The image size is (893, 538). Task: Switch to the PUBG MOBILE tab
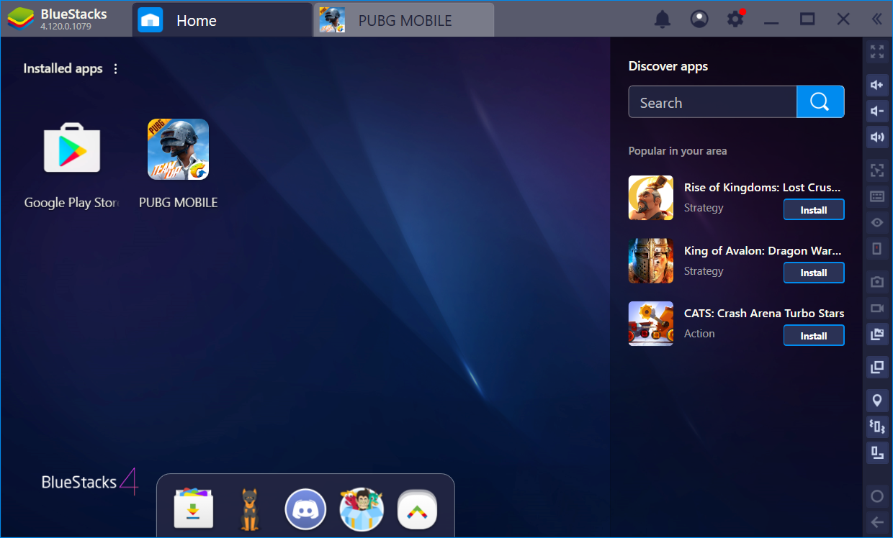click(404, 20)
